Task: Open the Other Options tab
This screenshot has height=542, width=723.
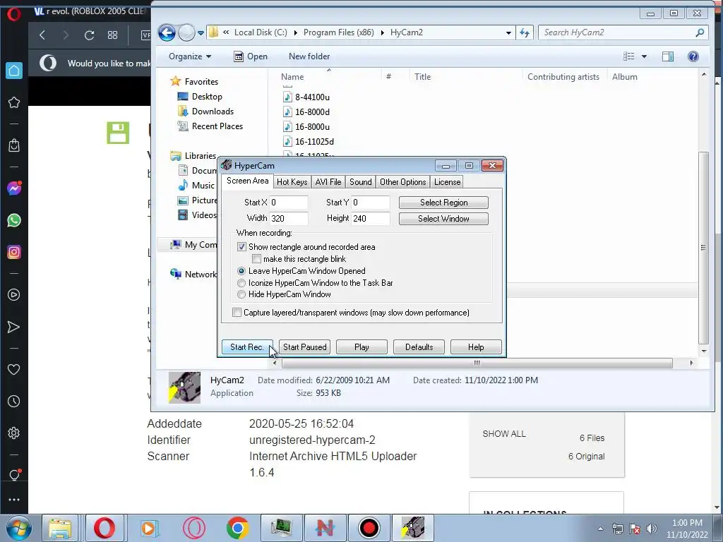Action: point(403,182)
